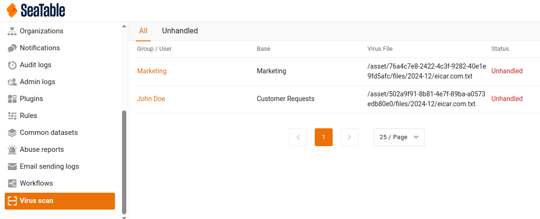Open the 25 / Page dropdown
The width and height of the screenshot is (540, 219).
pyautogui.click(x=399, y=137)
